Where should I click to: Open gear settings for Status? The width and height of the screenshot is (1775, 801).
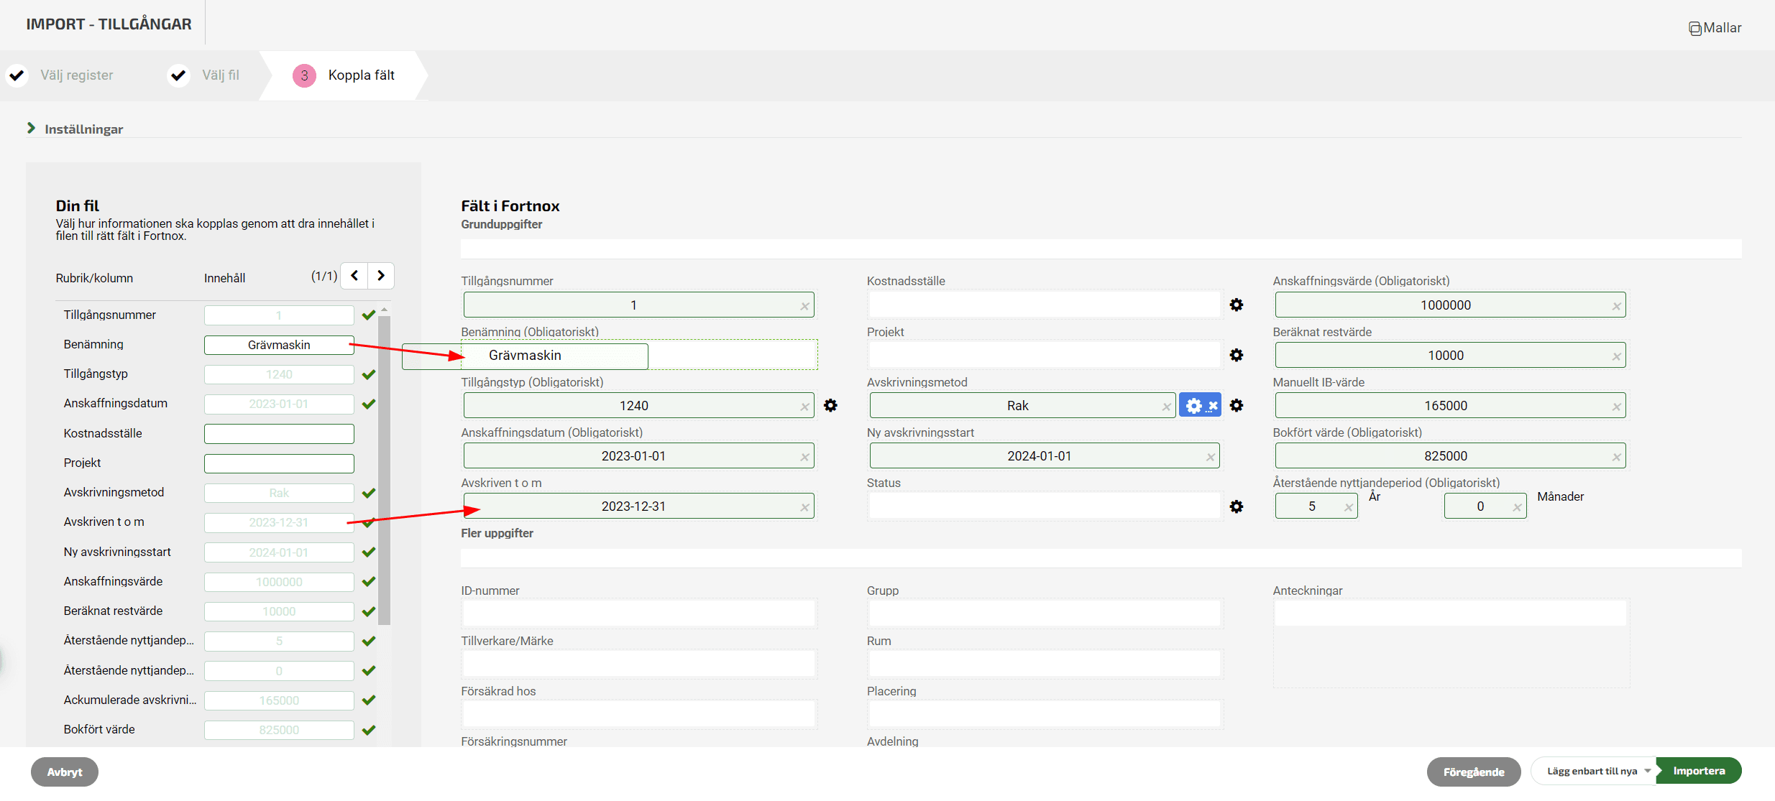click(1237, 507)
